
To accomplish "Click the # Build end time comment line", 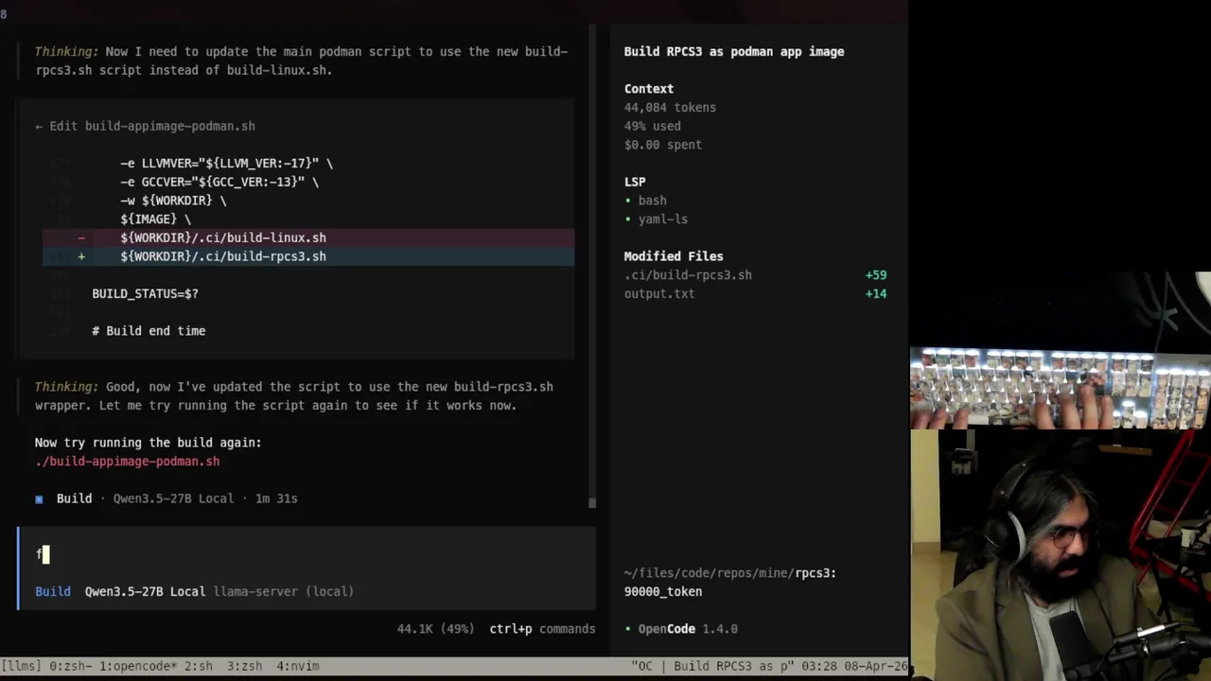I will click(149, 331).
